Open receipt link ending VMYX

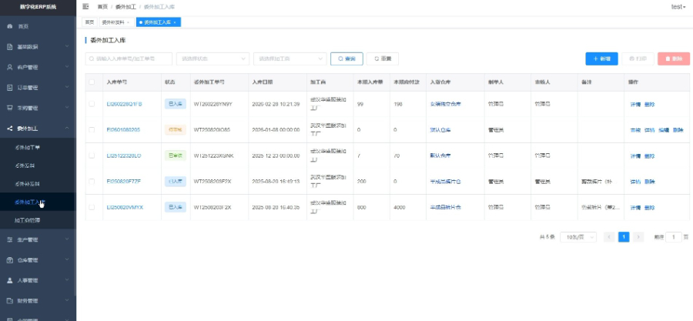[x=125, y=207]
